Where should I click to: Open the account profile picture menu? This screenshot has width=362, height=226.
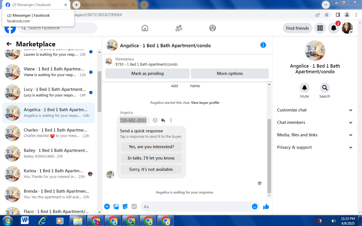(x=347, y=28)
